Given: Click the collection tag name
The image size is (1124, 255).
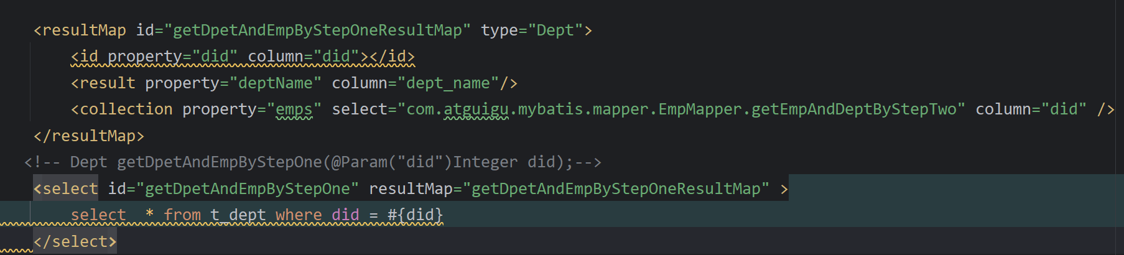Looking at the screenshot, I should pos(126,109).
